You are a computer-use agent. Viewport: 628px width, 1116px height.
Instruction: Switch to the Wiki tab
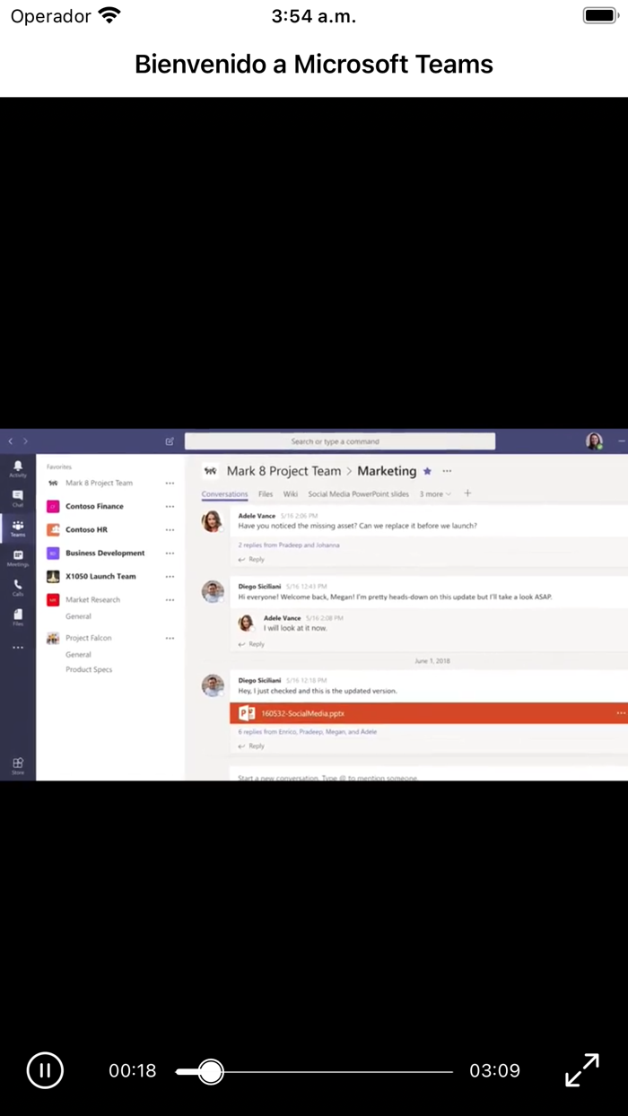click(291, 494)
